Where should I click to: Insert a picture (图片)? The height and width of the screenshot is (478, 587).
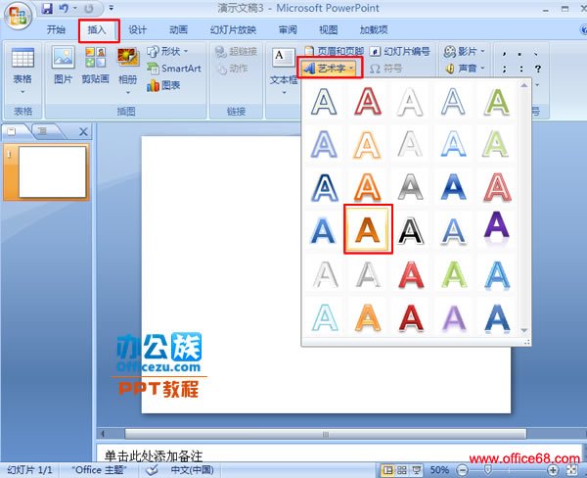click(63, 65)
